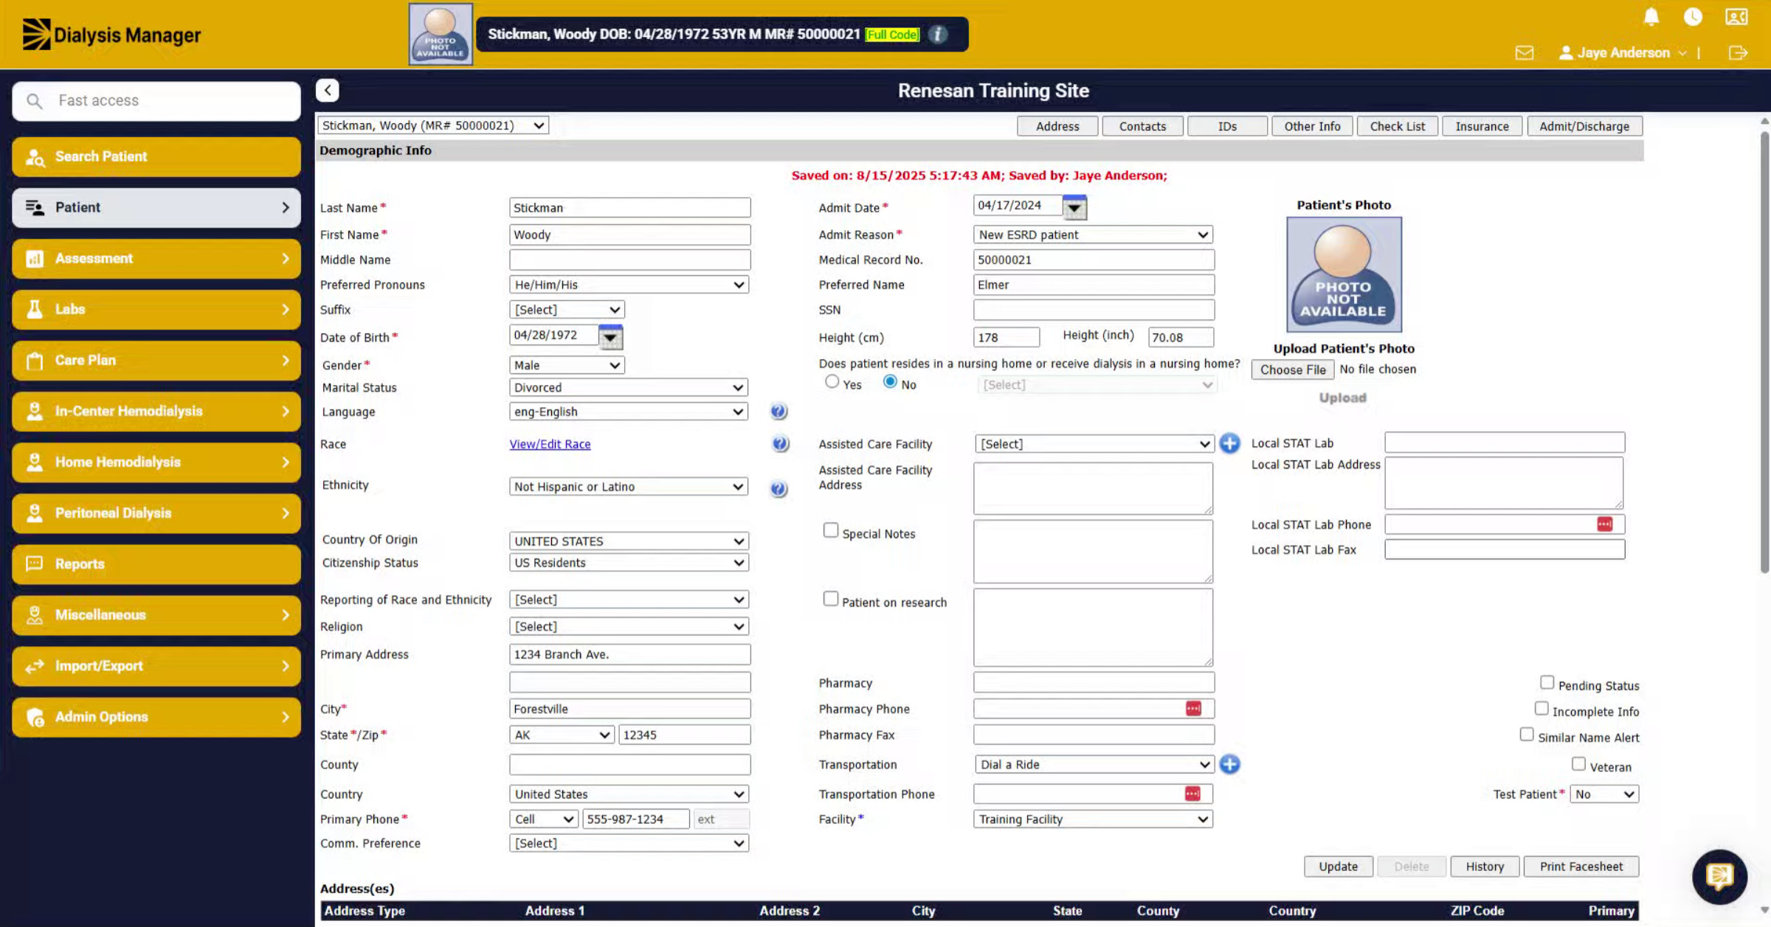Open the Preferred Pronouns dropdown

pyautogui.click(x=629, y=285)
